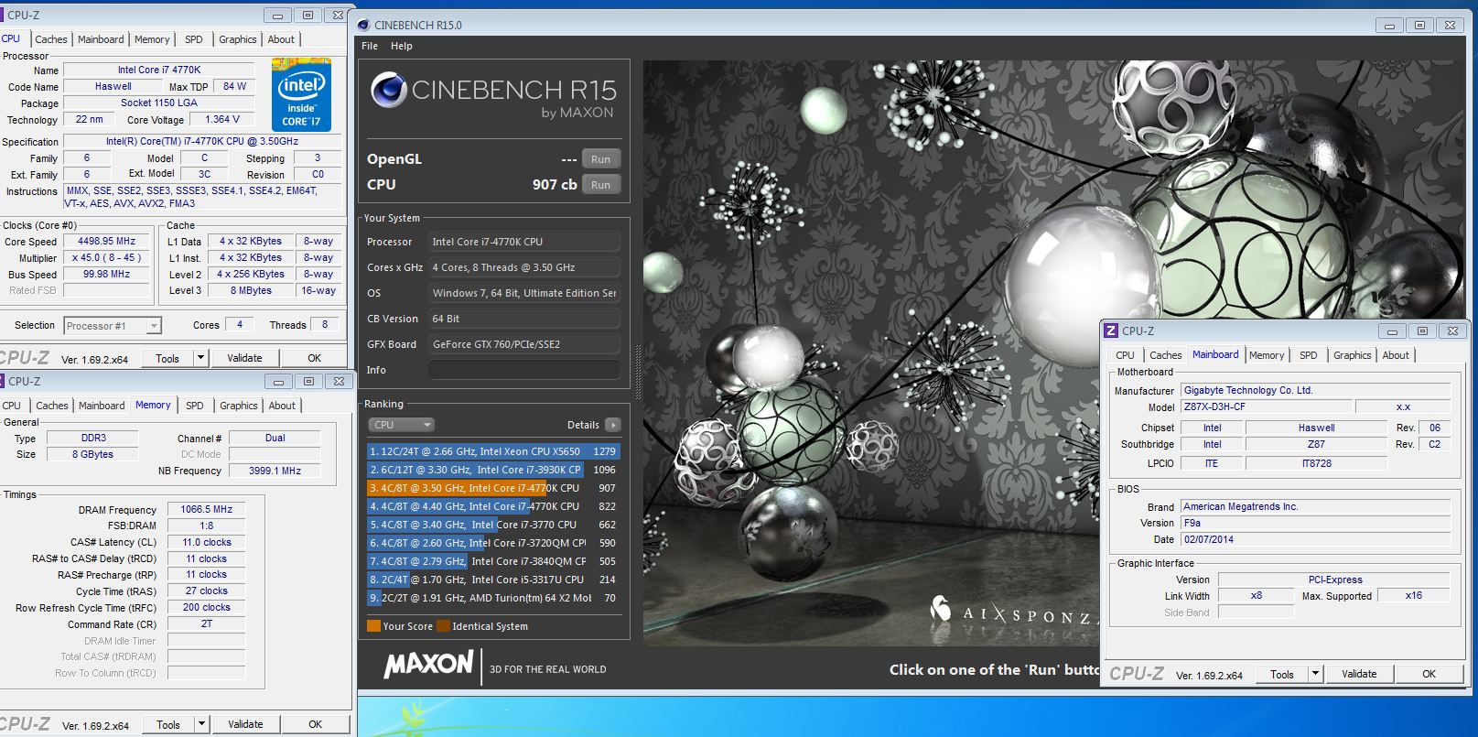
Task: Switch to SPD tab in top CPU-Z window
Action: pos(194,39)
